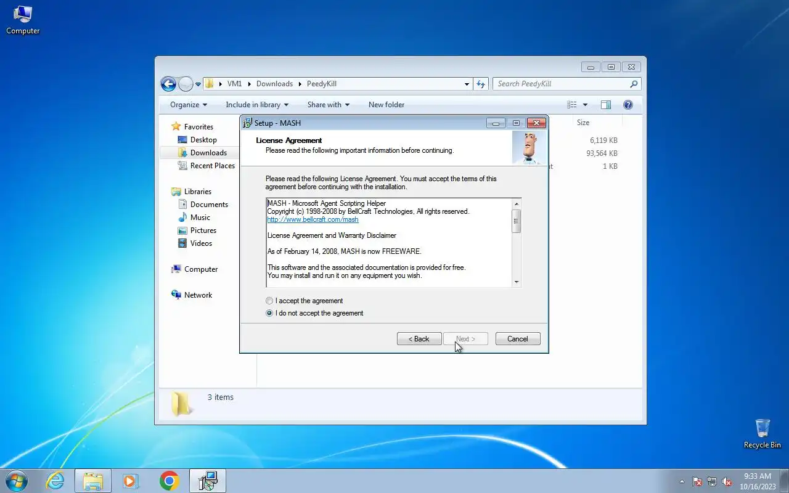The height and width of the screenshot is (493, 789).
Task: Open Videos library in sidebar
Action: coord(201,243)
